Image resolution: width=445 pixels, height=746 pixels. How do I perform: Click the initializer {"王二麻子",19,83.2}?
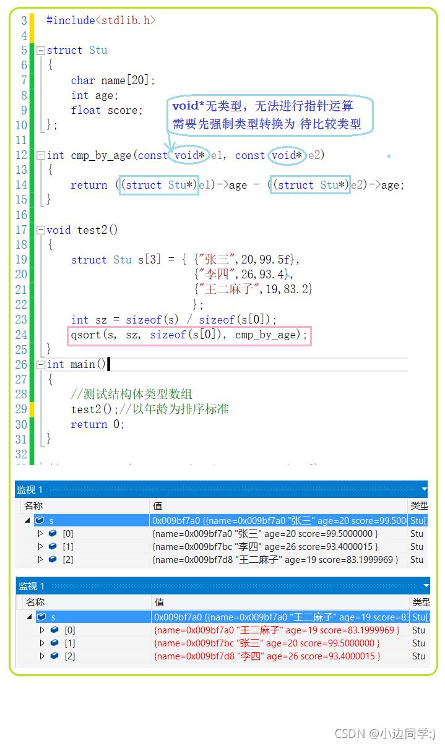[253, 289]
